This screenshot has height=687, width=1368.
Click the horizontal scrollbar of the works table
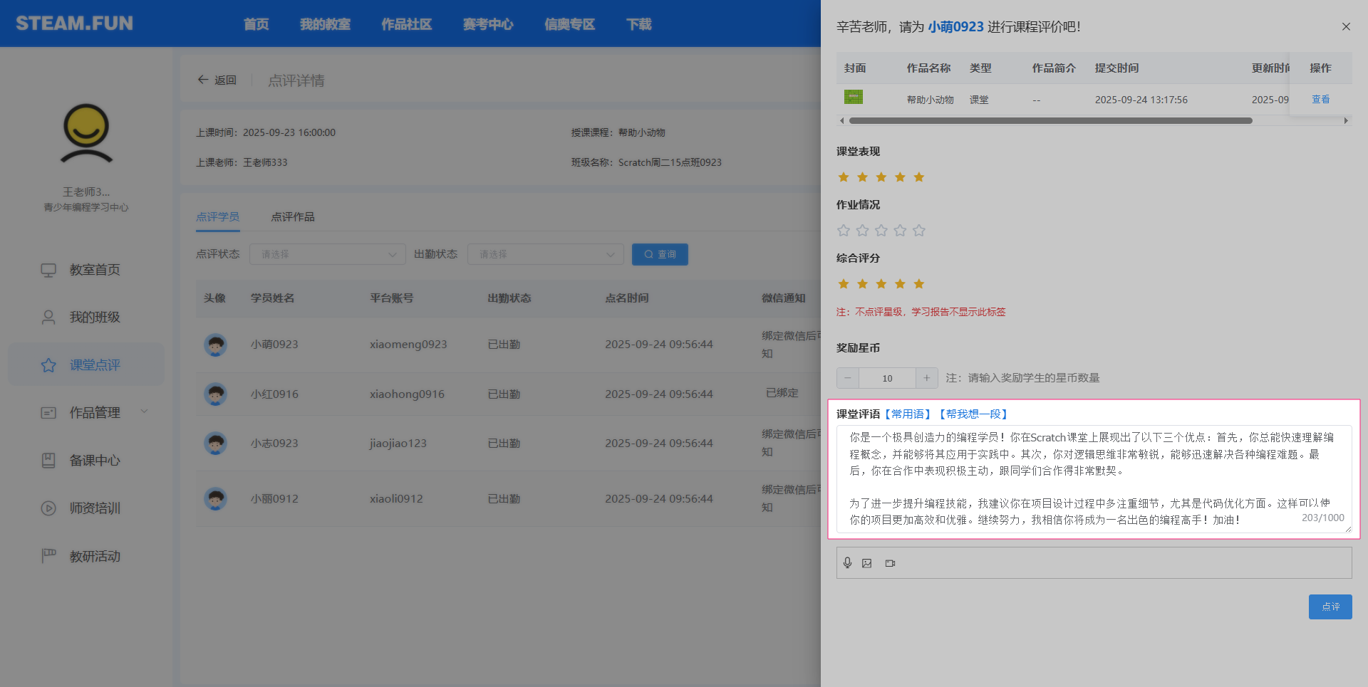click(x=1050, y=121)
